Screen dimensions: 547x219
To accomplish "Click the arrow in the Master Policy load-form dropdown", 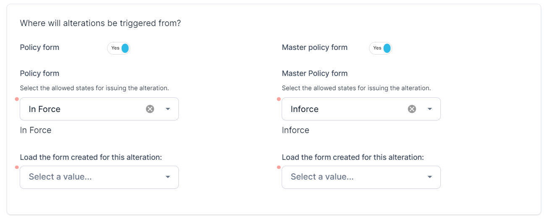I will click(x=430, y=177).
